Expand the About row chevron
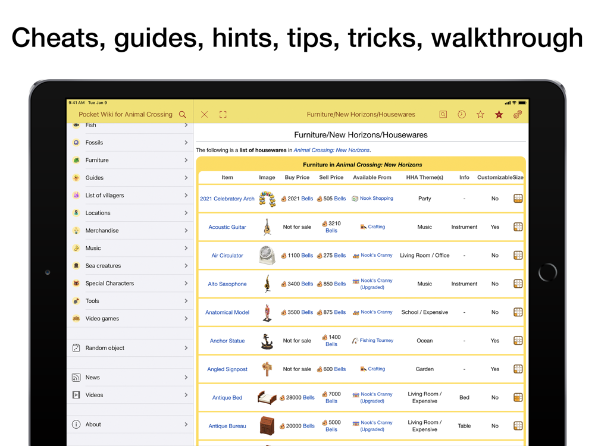This screenshot has width=595, height=446. coord(186,425)
